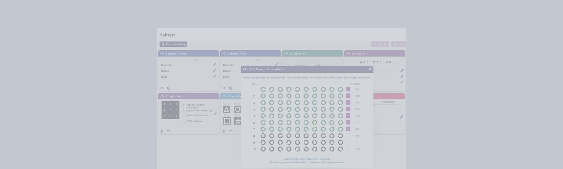Toggle the eye icon in Farben Fern header
The height and width of the screenshot is (169, 563).
(x=348, y=54)
